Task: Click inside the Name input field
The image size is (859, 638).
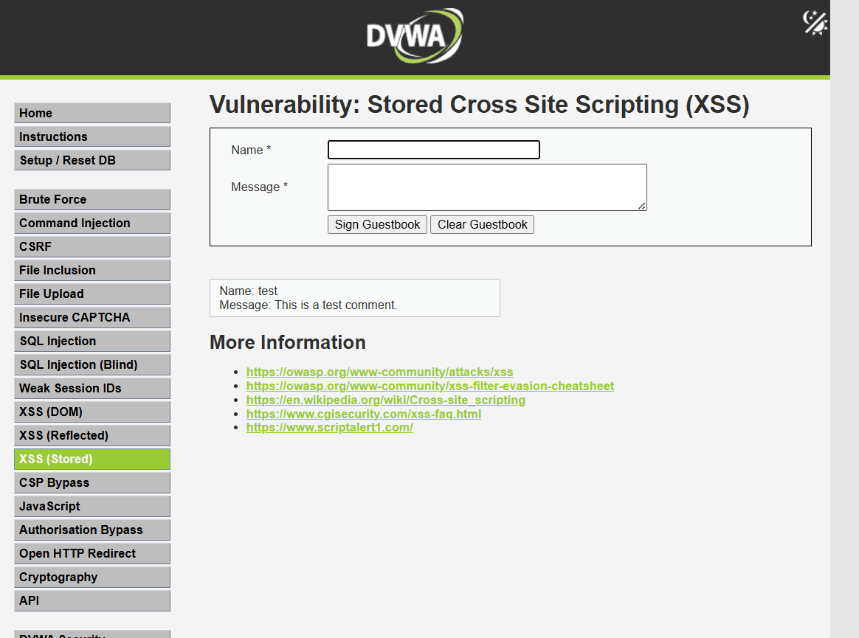Action: click(x=433, y=150)
